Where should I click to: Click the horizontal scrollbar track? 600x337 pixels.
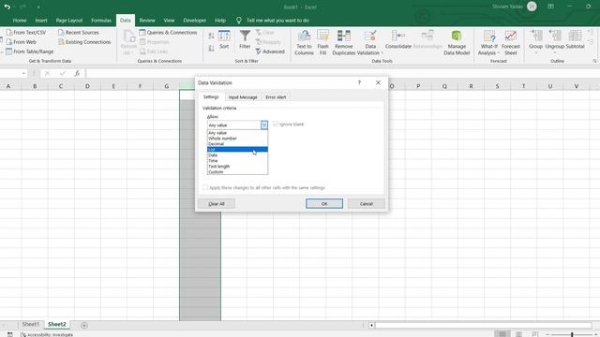[484, 325]
